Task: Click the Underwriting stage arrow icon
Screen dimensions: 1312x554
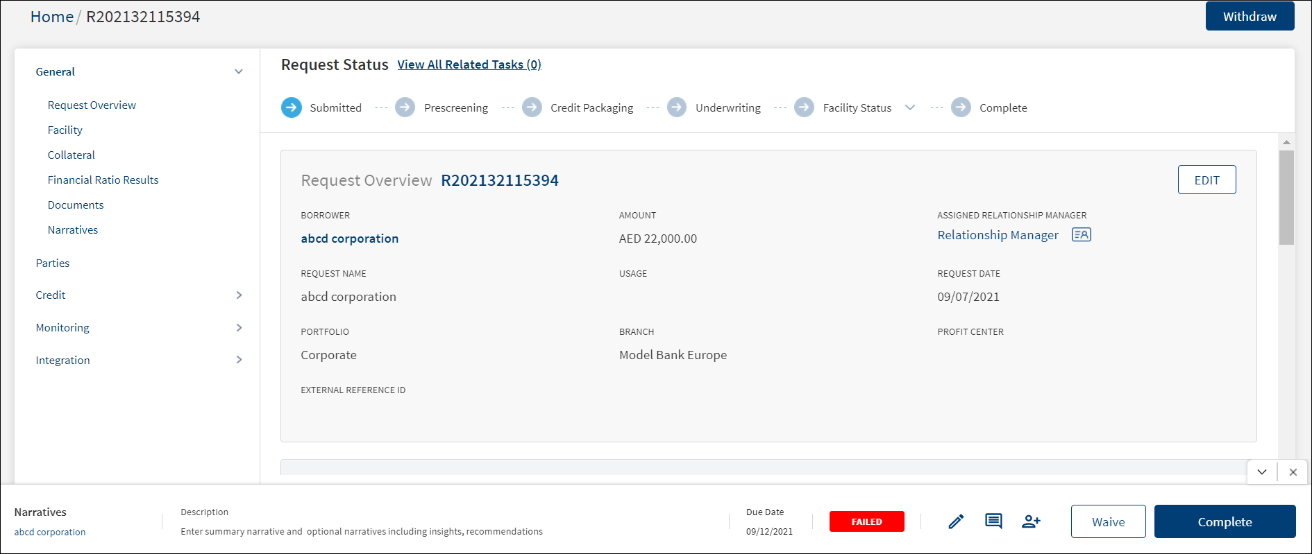Action: [x=677, y=107]
